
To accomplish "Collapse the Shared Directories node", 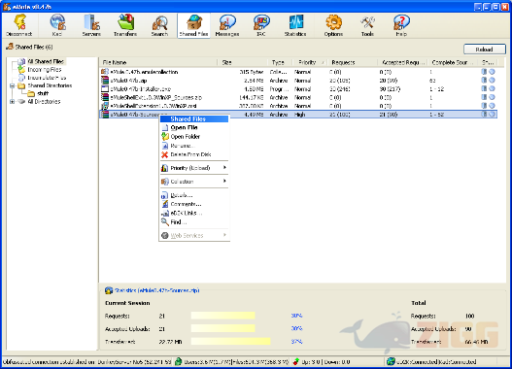I will (x=12, y=85).
